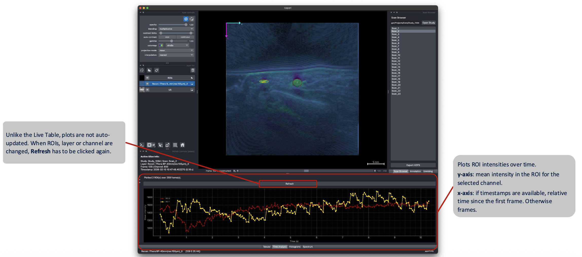Toggle grid mode view
The width and height of the screenshot is (582, 257).
pyautogui.click(x=175, y=145)
